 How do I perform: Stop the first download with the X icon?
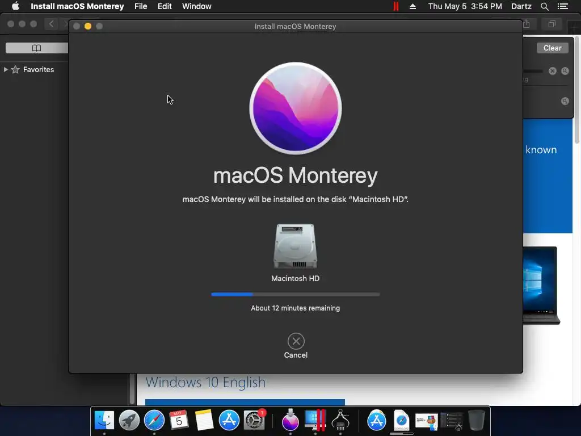click(553, 71)
